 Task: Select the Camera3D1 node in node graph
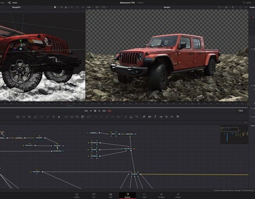click(36, 172)
